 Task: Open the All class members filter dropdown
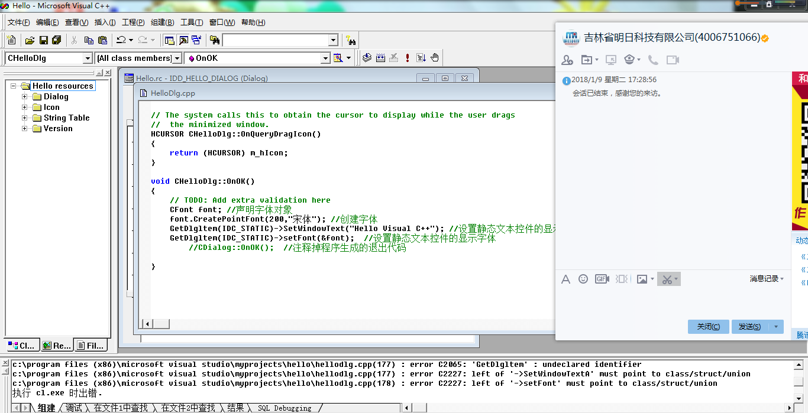coord(177,58)
